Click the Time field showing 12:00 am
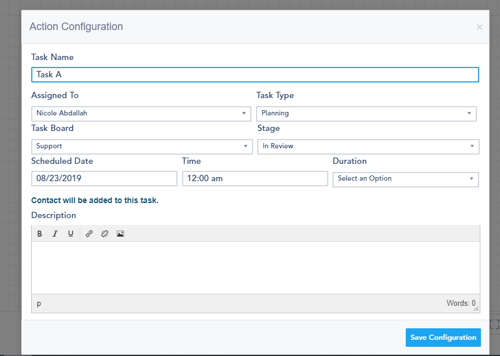500x356 pixels. pos(255,178)
